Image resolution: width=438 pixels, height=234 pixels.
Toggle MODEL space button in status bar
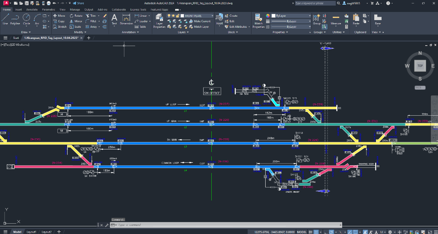(x=302, y=232)
